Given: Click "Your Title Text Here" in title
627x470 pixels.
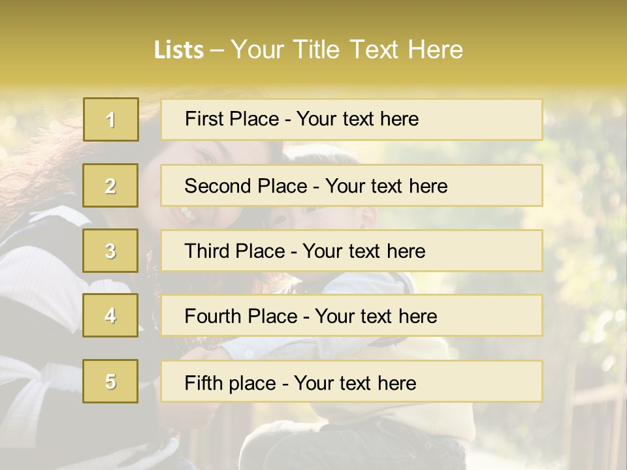Looking at the screenshot, I should tap(347, 50).
